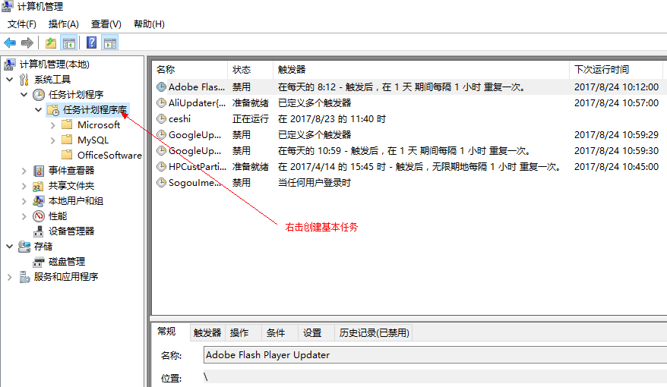Click the Back arrow toolbar icon
This screenshot has height=387, width=667.
pyautogui.click(x=10, y=43)
